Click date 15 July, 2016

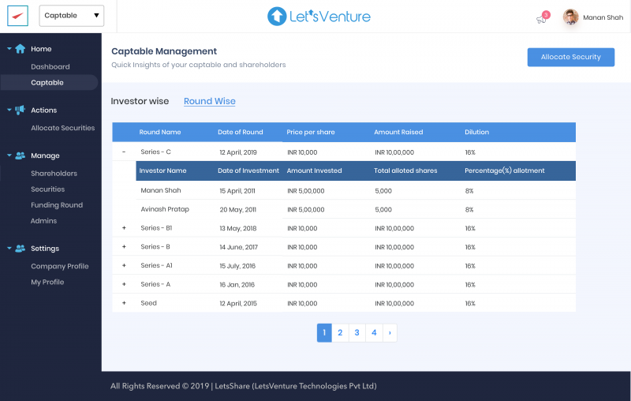[x=237, y=266]
